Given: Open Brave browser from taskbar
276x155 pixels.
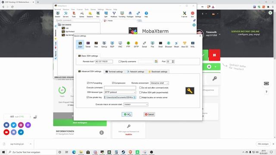Looking at the screenshot, I should 130,152.
